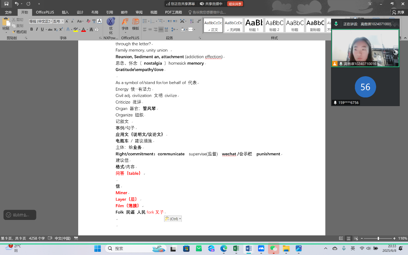Select Align Left button
This screenshot has width=408, height=255.
click(145, 30)
